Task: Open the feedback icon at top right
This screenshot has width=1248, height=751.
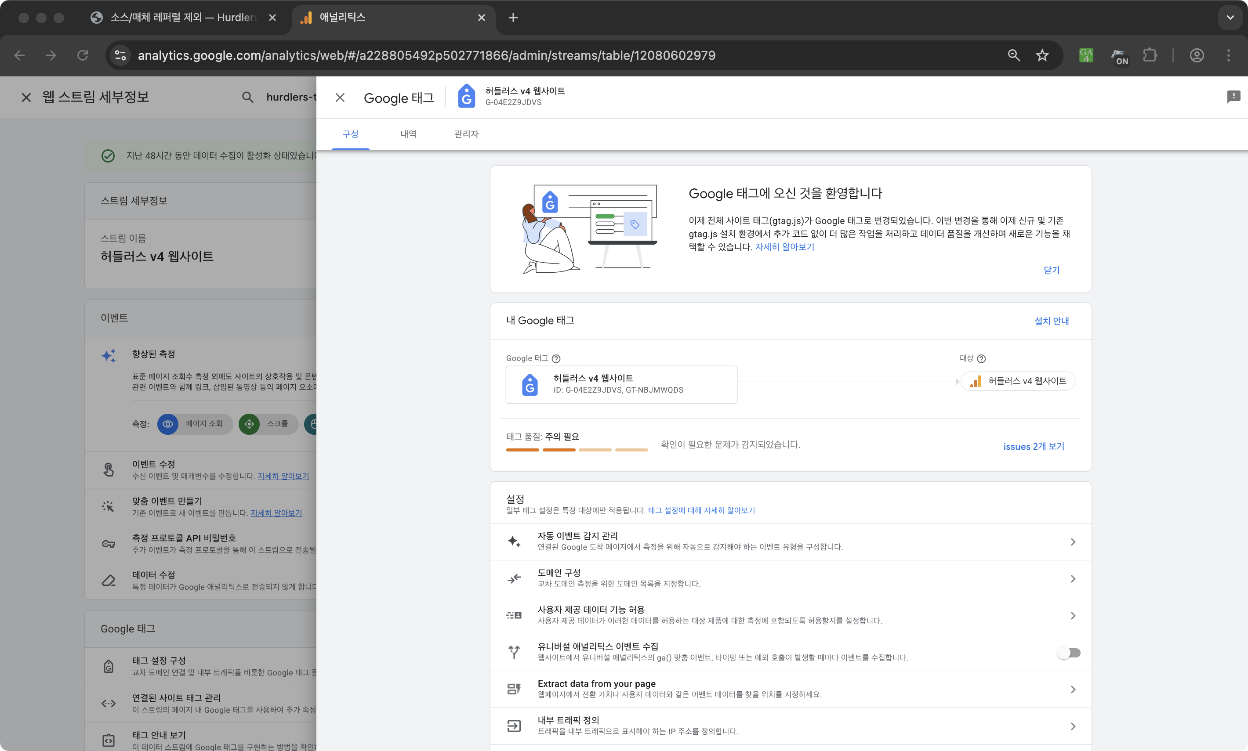Action: pos(1233,96)
